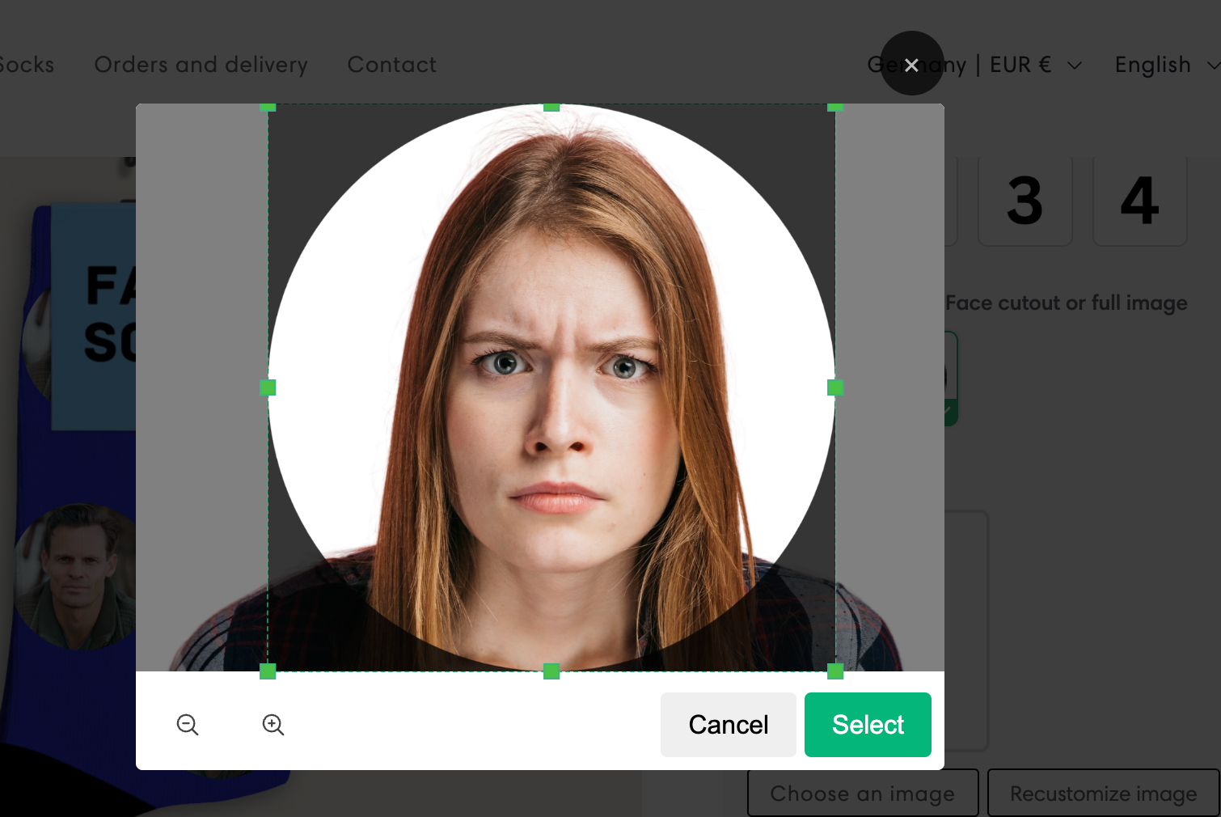This screenshot has height=817, width=1221.
Task: Select quantity option 3
Action: pos(1025,201)
